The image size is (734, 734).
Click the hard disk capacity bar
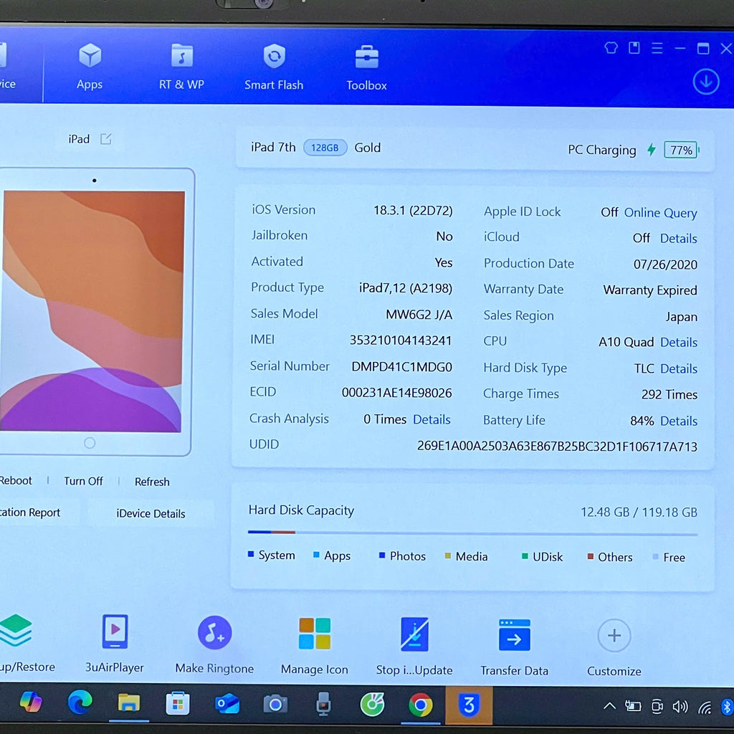click(x=472, y=533)
